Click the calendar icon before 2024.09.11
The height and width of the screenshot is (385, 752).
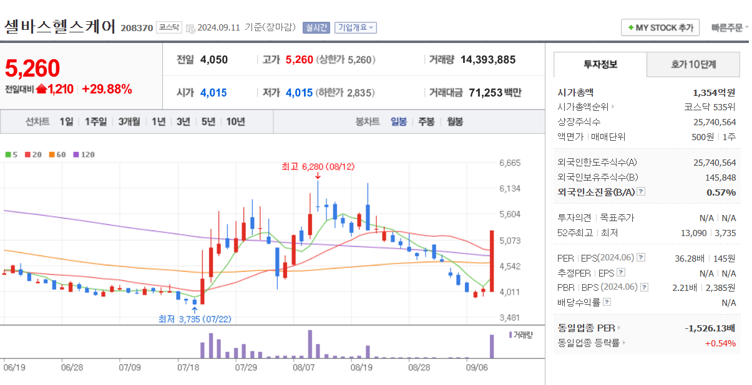[x=190, y=28]
